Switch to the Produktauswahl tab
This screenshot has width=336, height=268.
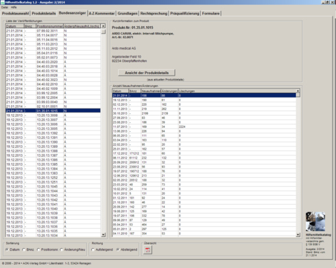tap(15, 14)
